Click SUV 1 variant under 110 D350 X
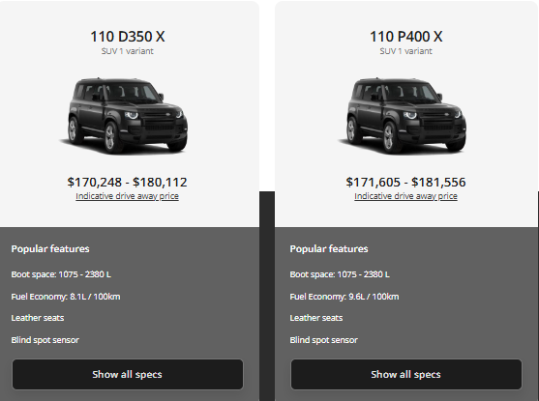539x401 pixels. [x=128, y=51]
